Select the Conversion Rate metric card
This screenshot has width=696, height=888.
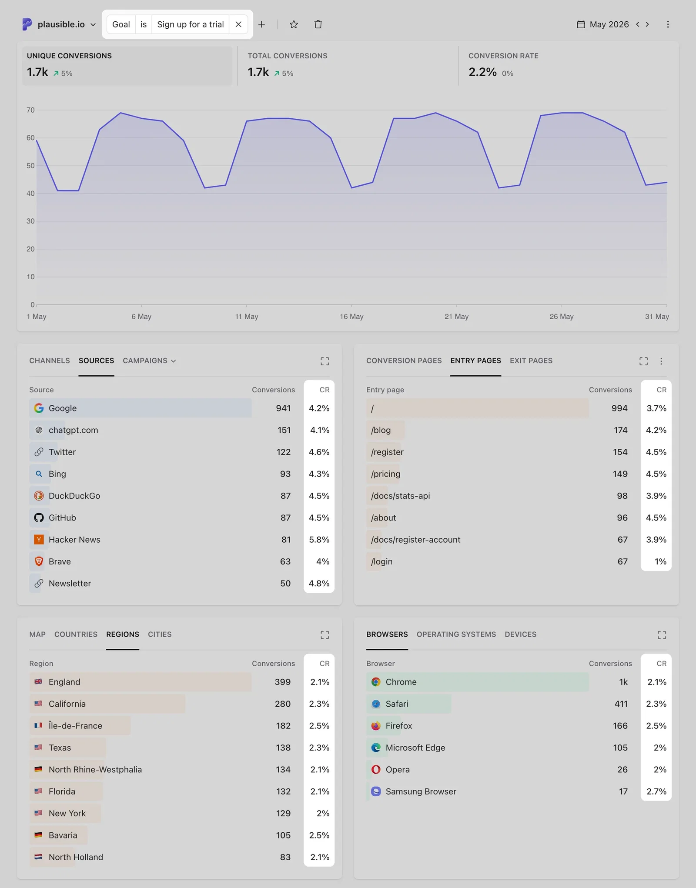point(568,66)
